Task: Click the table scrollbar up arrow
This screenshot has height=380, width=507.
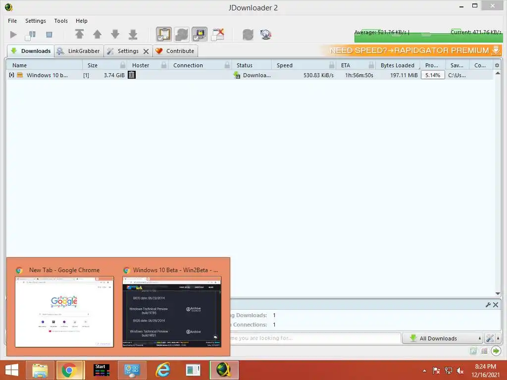Action: click(498, 73)
